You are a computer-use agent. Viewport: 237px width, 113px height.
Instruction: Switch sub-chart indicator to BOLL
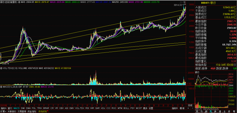click(126, 108)
